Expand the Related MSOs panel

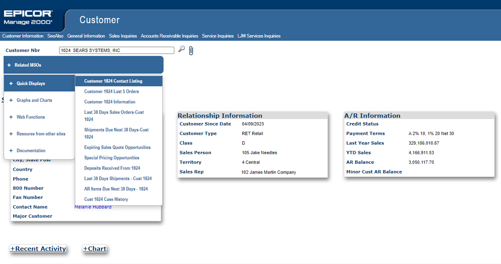(x=83, y=65)
